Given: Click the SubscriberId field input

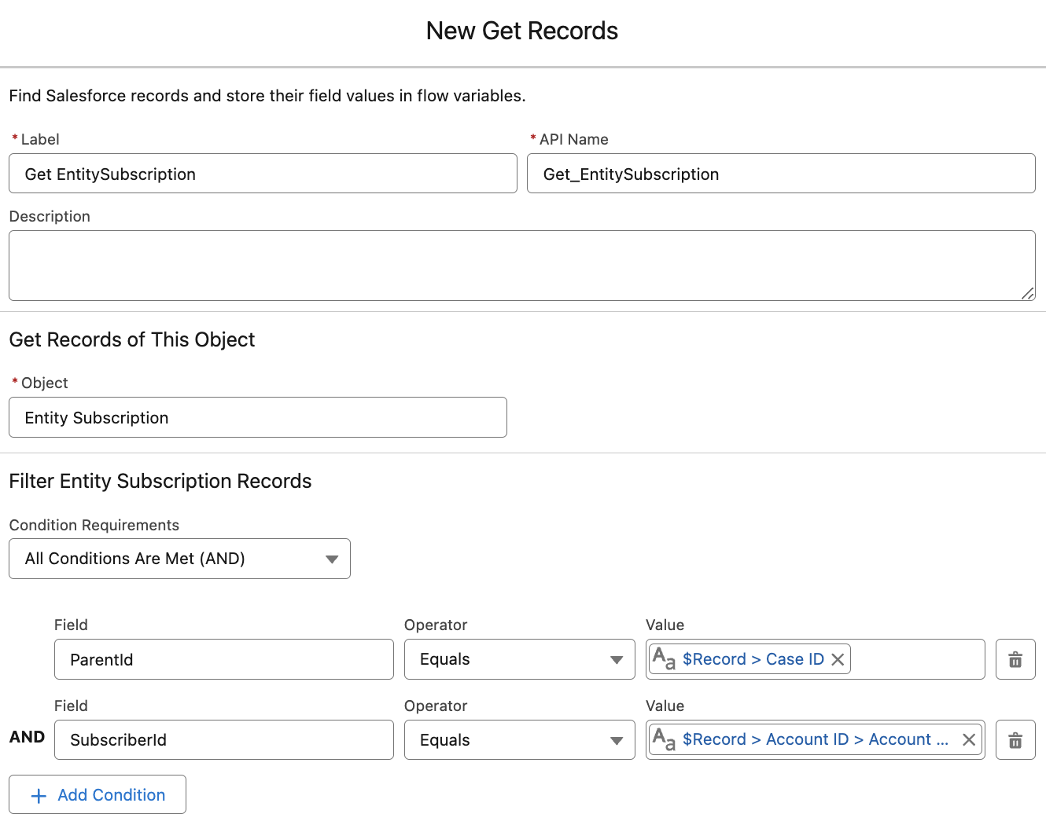Looking at the screenshot, I should click(223, 739).
